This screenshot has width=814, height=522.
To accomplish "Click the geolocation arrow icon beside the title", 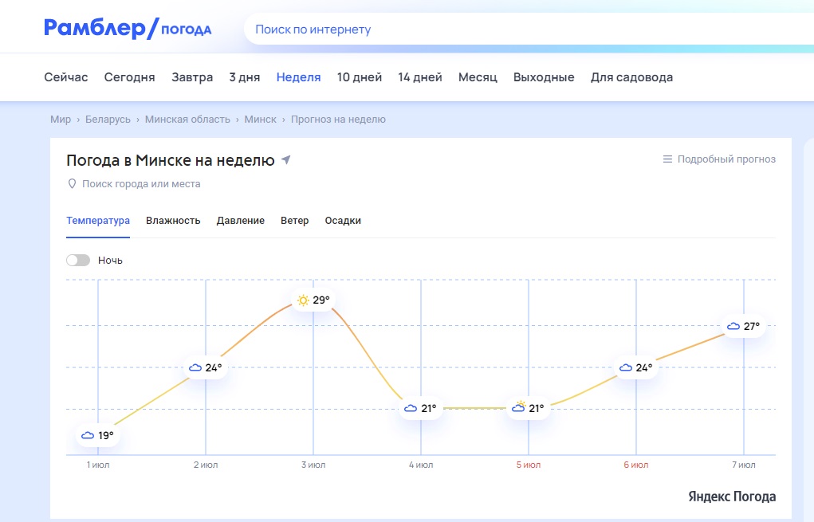I will point(286,160).
